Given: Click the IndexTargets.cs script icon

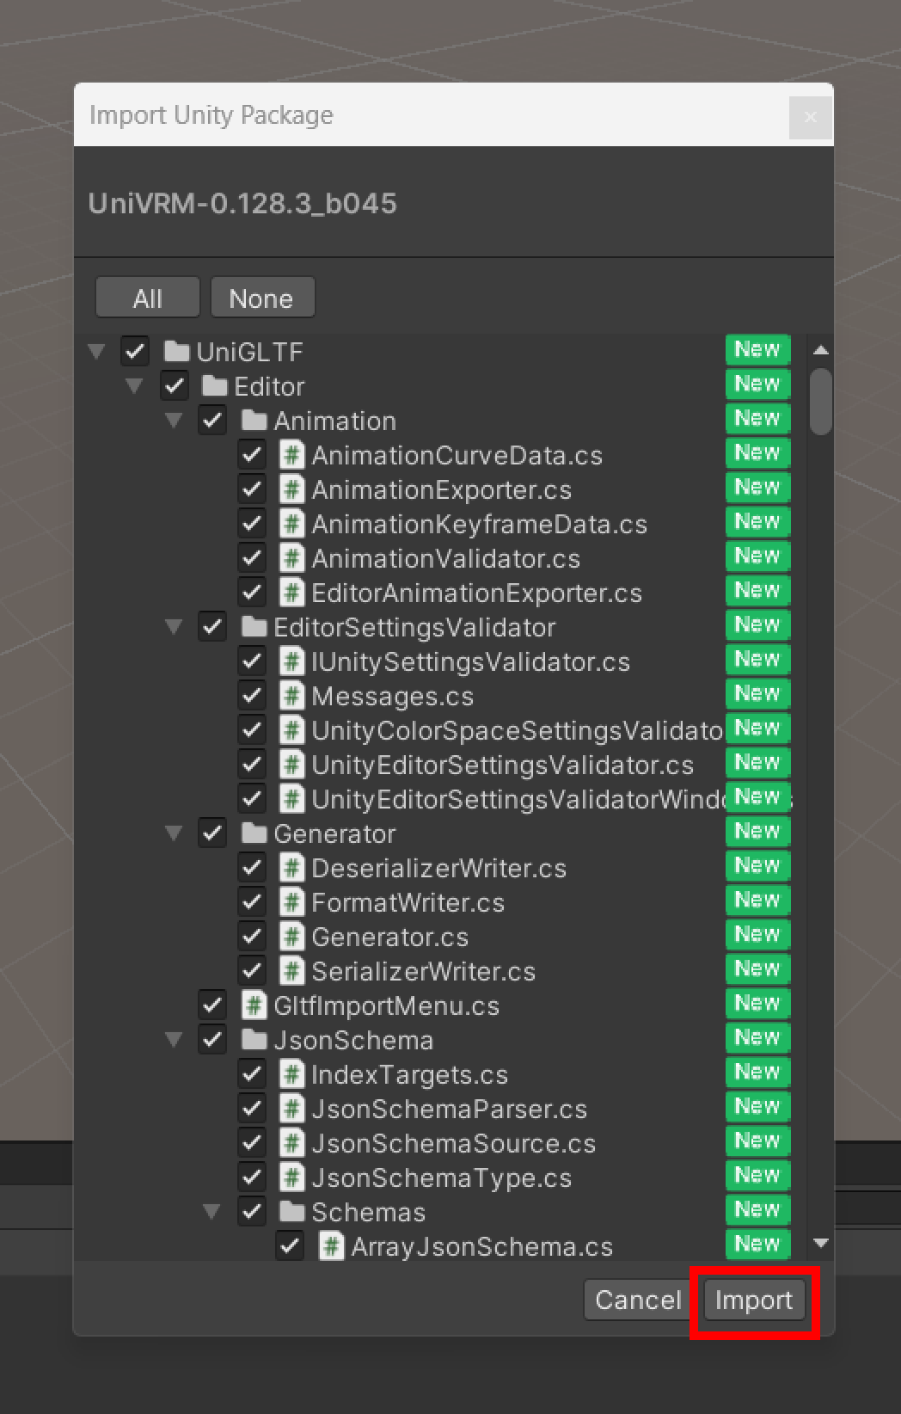Looking at the screenshot, I should 292,1074.
